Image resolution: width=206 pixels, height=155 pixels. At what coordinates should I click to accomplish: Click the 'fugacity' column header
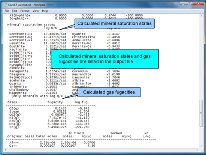[55, 102]
